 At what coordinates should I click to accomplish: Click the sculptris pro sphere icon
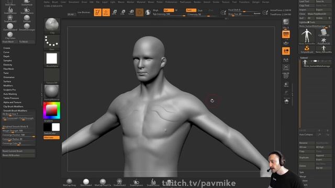tap(148, 13)
